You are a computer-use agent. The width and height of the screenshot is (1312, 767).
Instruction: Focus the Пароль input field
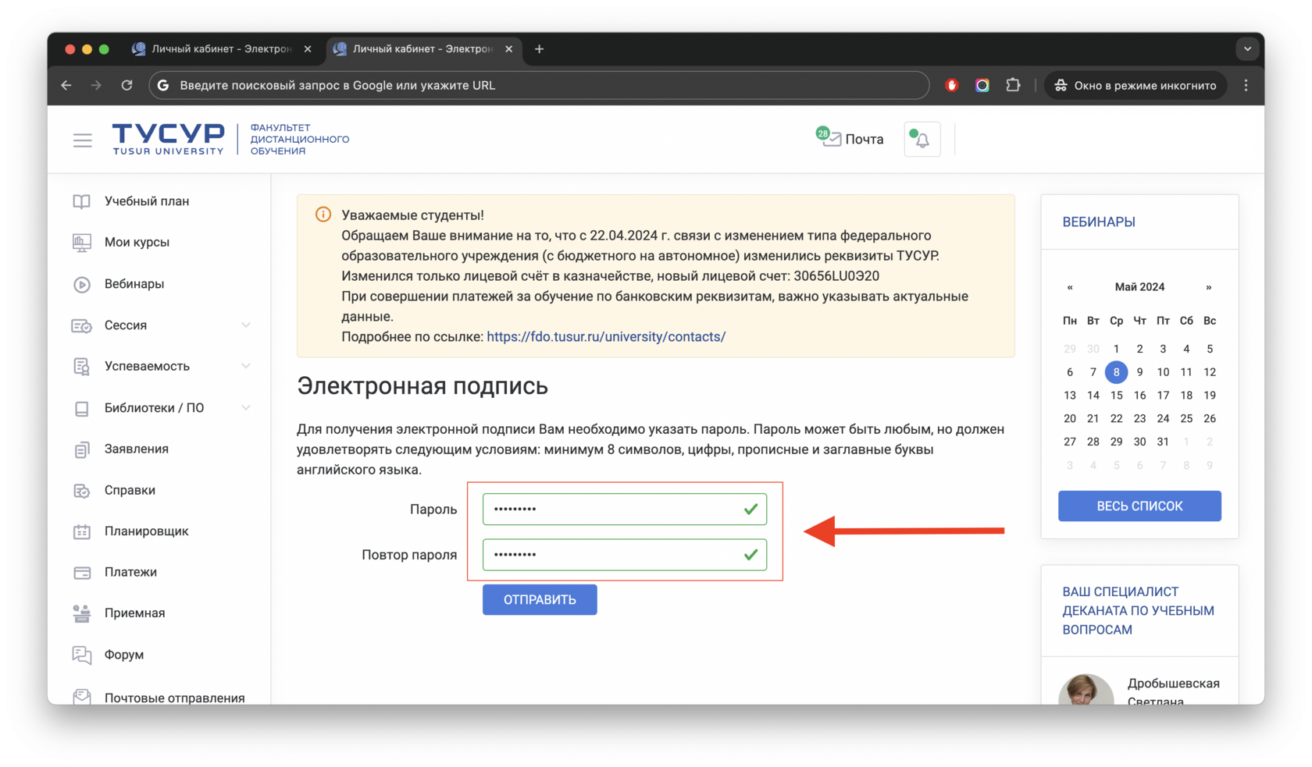click(x=625, y=509)
